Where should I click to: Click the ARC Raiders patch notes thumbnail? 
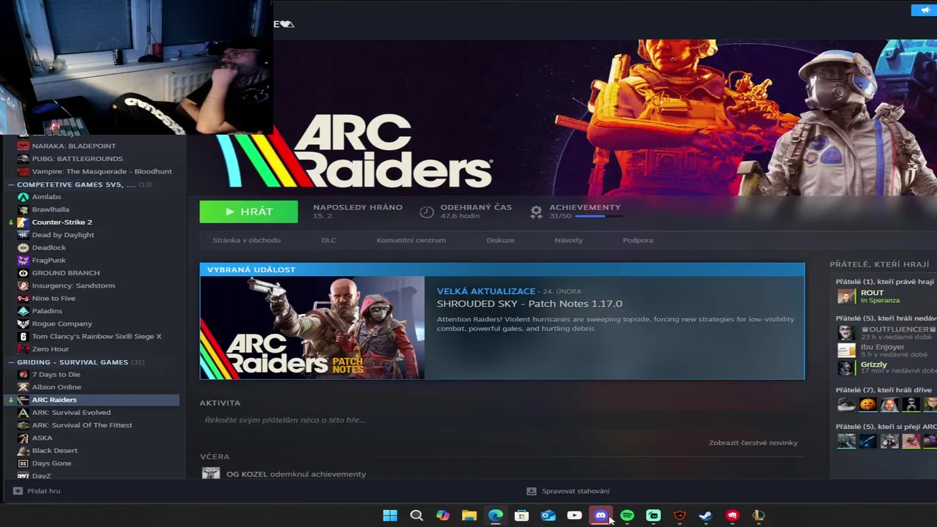point(312,328)
